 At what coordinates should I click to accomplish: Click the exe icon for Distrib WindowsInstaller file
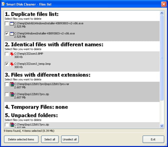click(12, 23)
